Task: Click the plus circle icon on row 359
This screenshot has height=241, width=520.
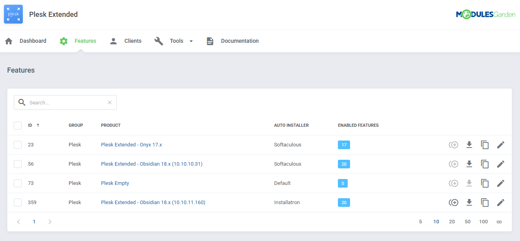Action: (x=454, y=202)
